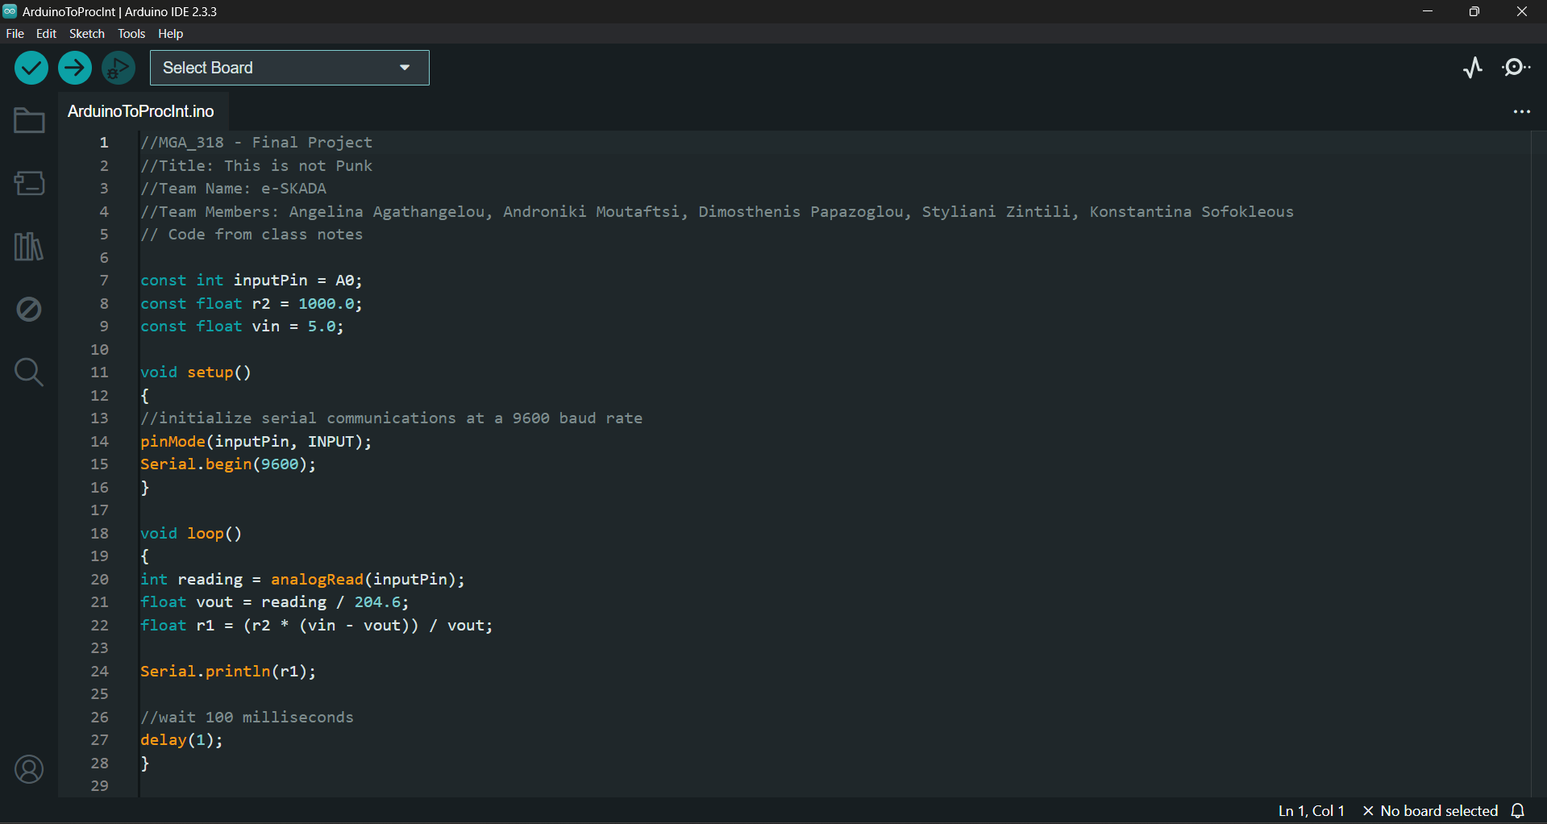Select the ArduinoToProcInt.ino tab
Image resolution: width=1547 pixels, height=824 pixels.
click(x=141, y=112)
